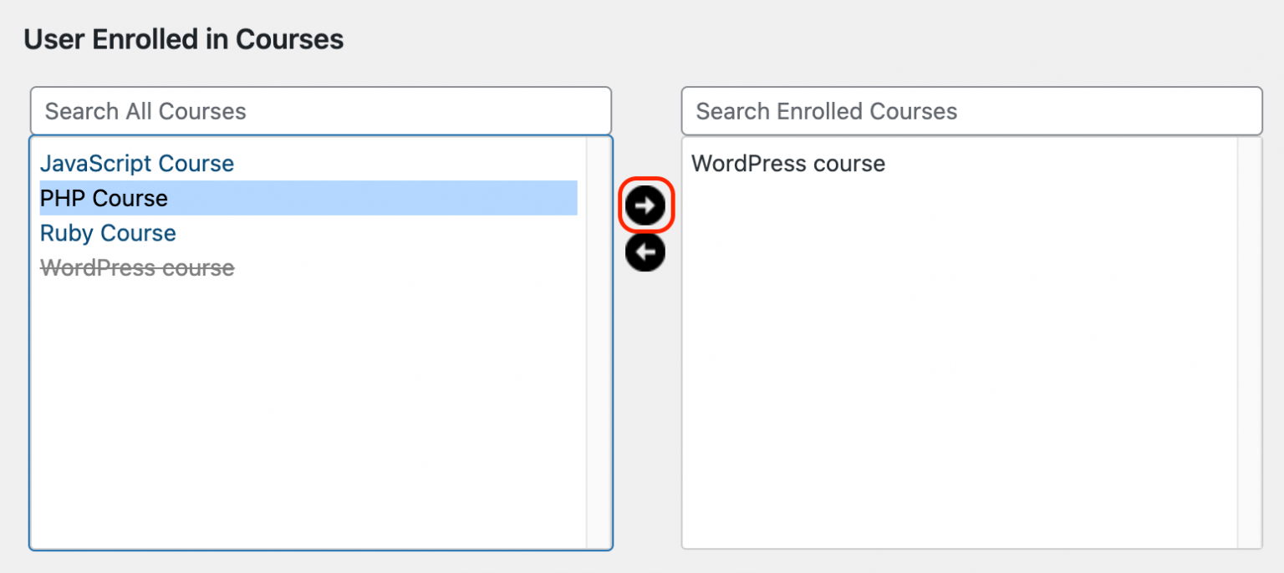The width and height of the screenshot is (1284, 573).
Task: Use the left arrow to remove WordPress course
Action: click(x=645, y=251)
